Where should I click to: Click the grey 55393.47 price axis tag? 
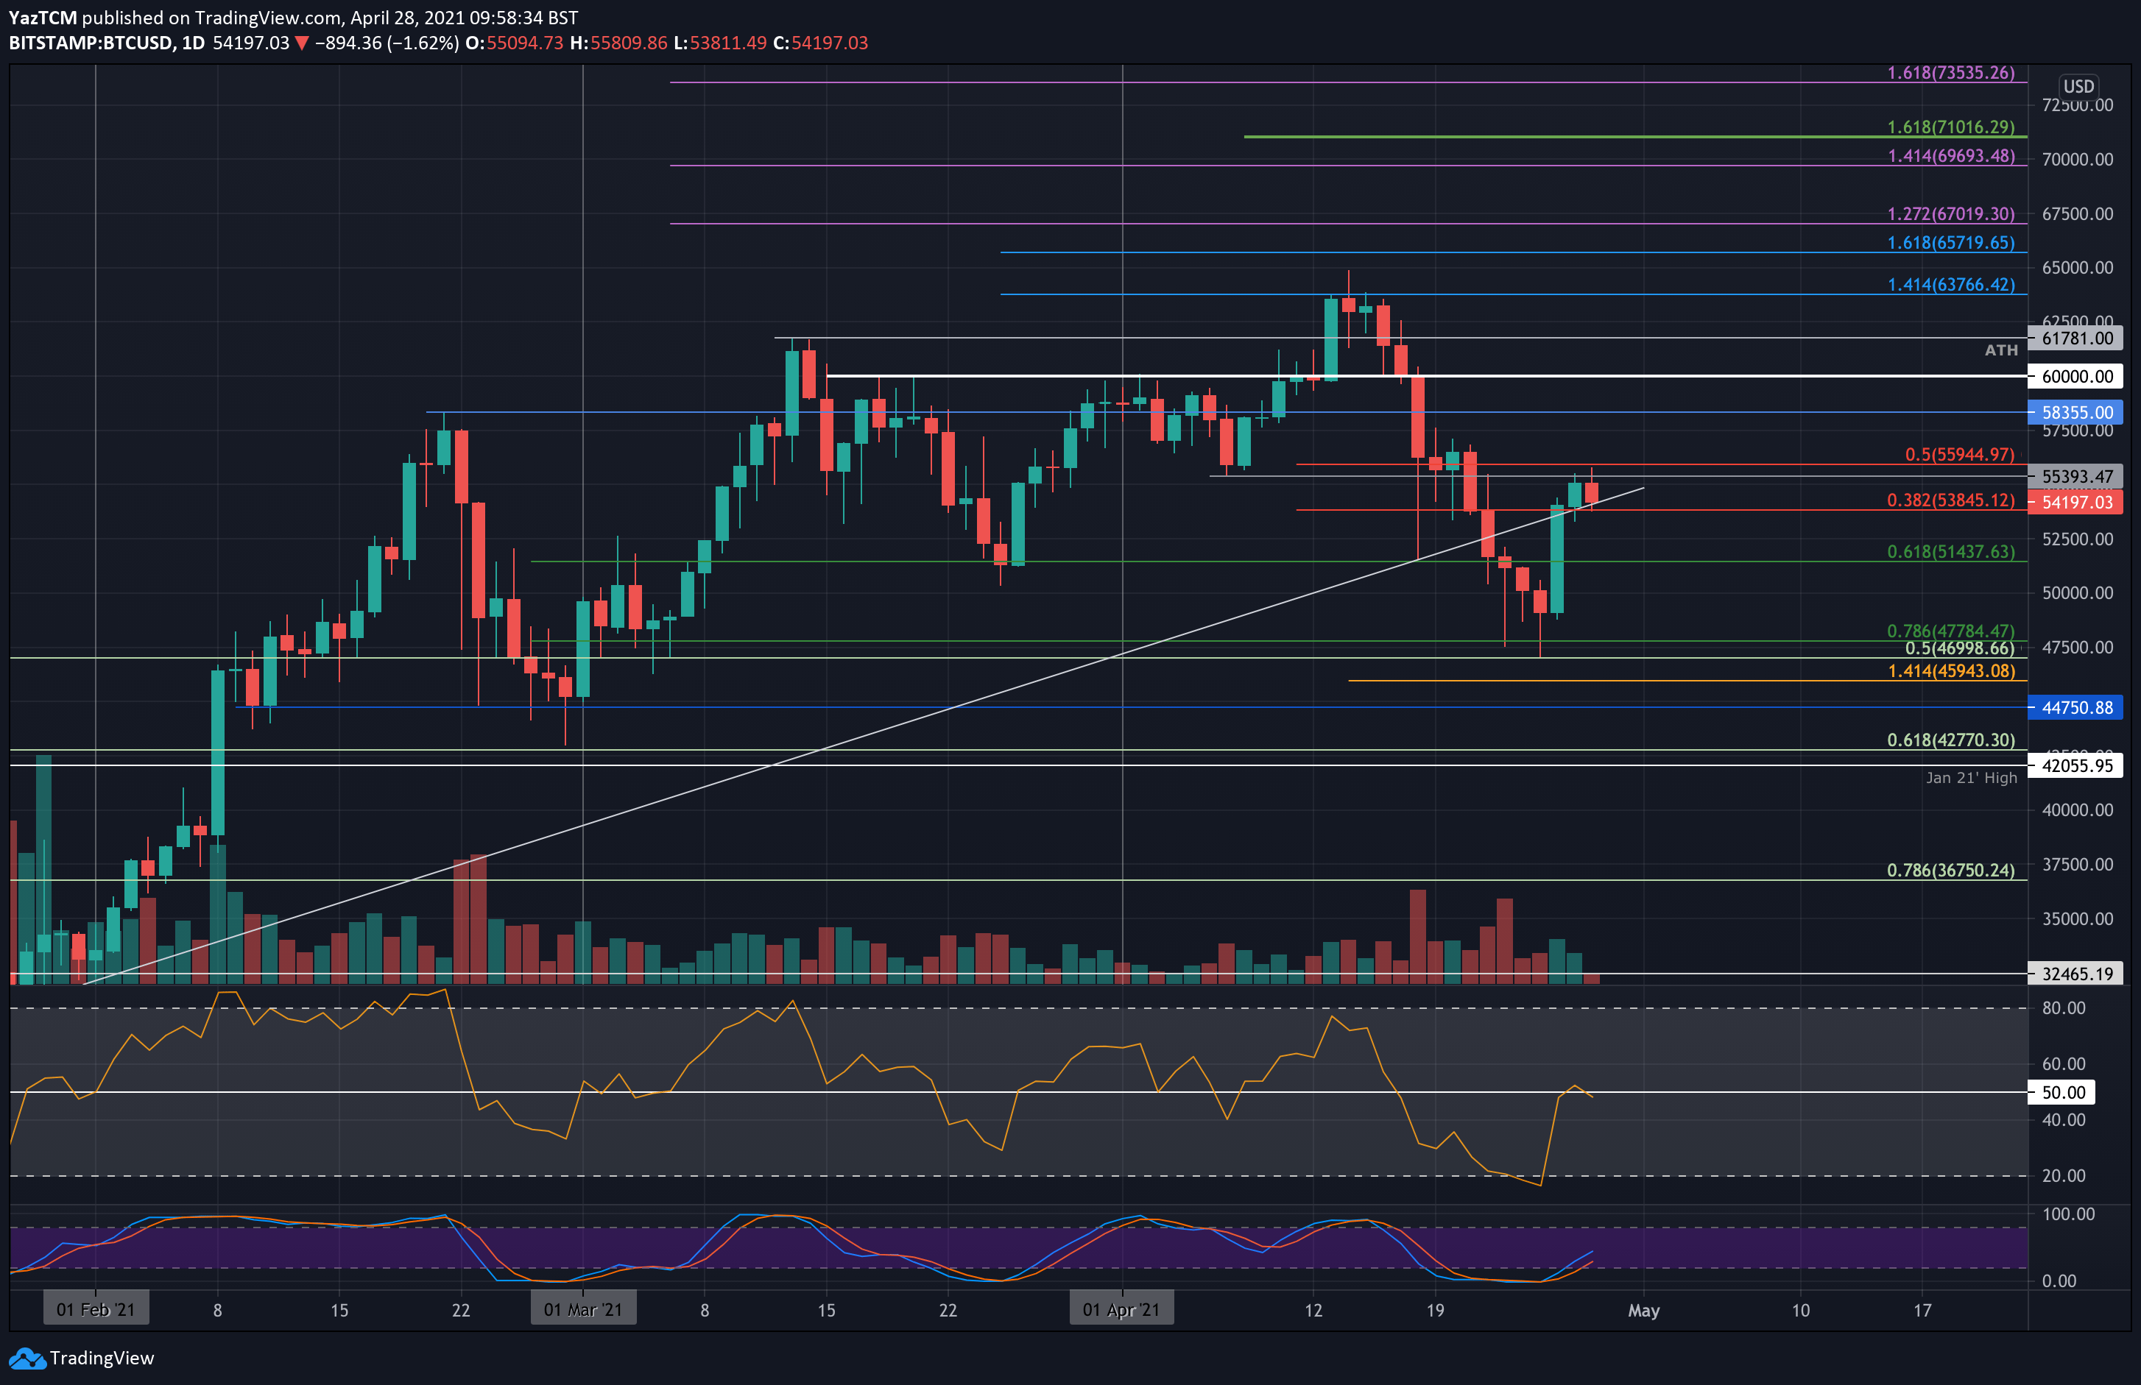[x=2075, y=477]
